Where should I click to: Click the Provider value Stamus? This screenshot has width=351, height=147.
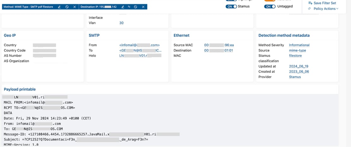coord(295,77)
